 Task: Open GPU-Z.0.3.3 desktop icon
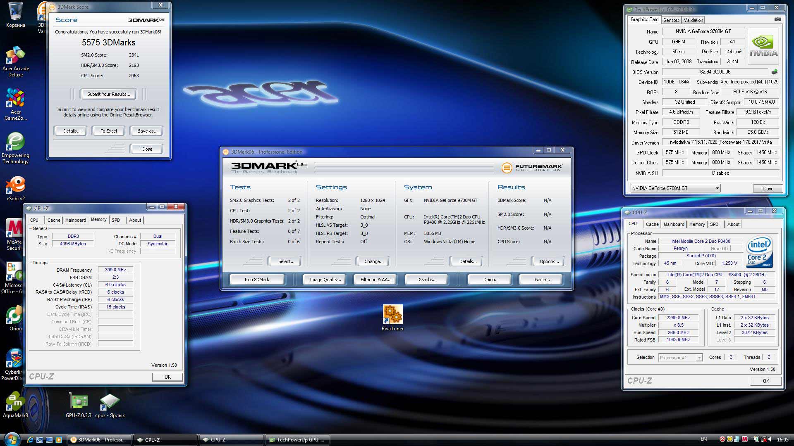click(x=78, y=406)
